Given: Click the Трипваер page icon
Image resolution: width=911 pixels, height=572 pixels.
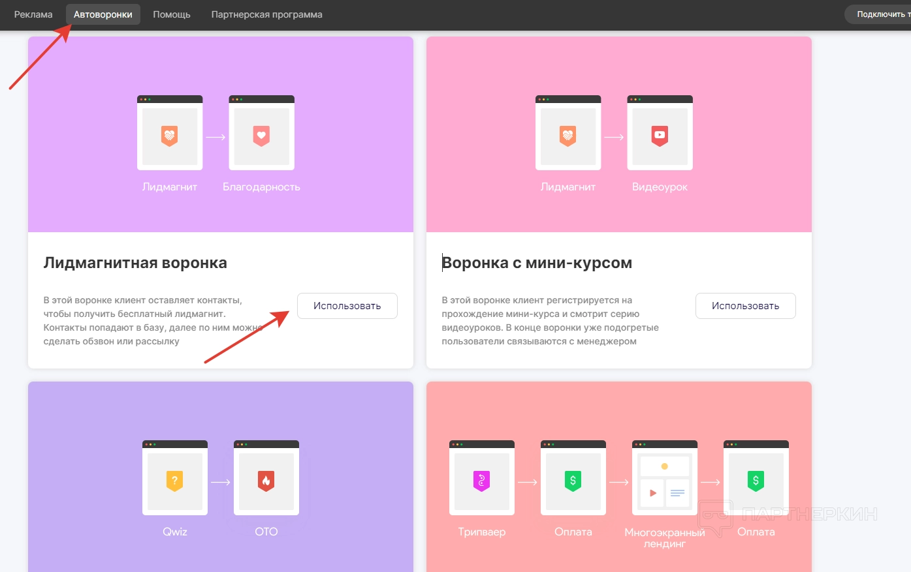Looking at the screenshot, I should pyautogui.click(x=482, y=478).
